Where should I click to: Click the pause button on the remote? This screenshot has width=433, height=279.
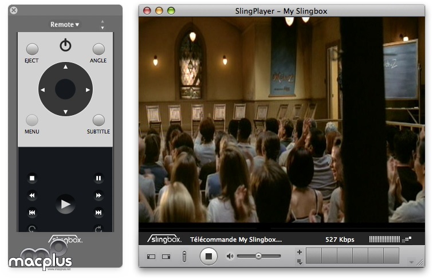pos(99,178)
